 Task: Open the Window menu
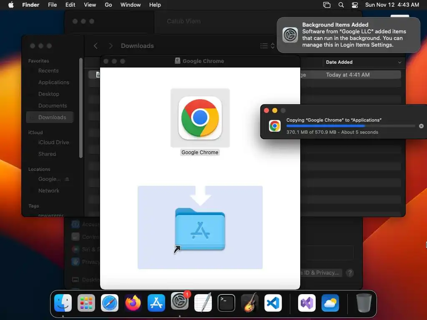pos(131,5)
